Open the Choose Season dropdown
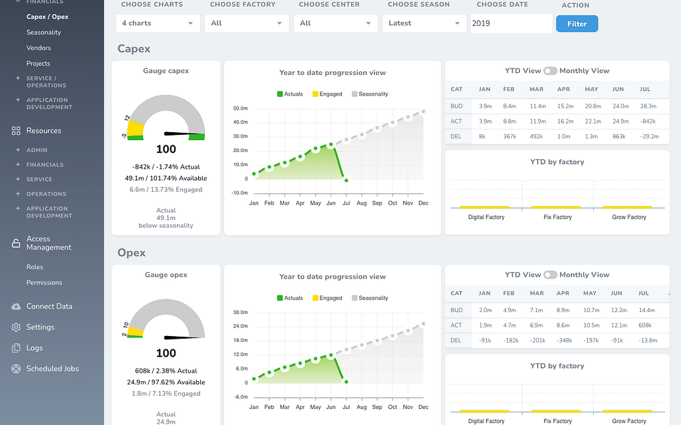The height and width of the screenshot is (425, 681). (424, 23)
